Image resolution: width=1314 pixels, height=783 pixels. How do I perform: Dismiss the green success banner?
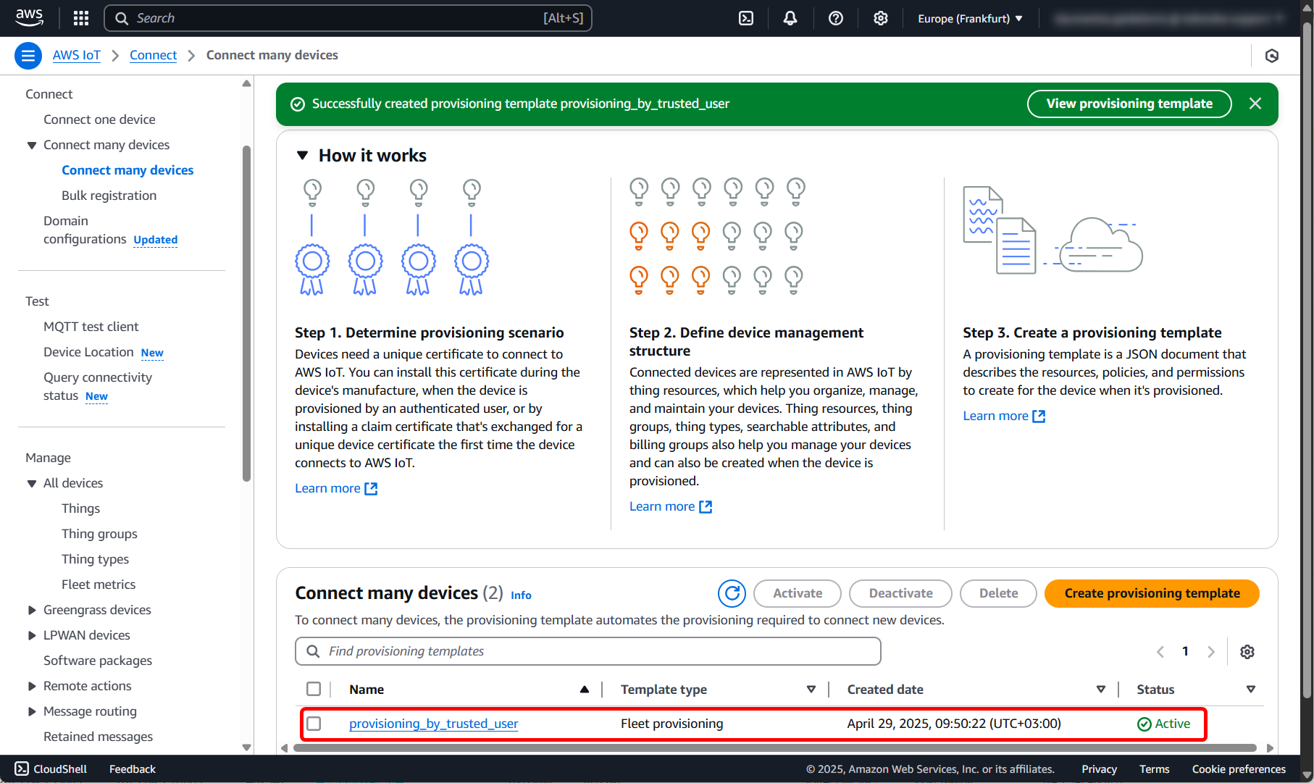pyautogui.click(x=1255, y=104)
